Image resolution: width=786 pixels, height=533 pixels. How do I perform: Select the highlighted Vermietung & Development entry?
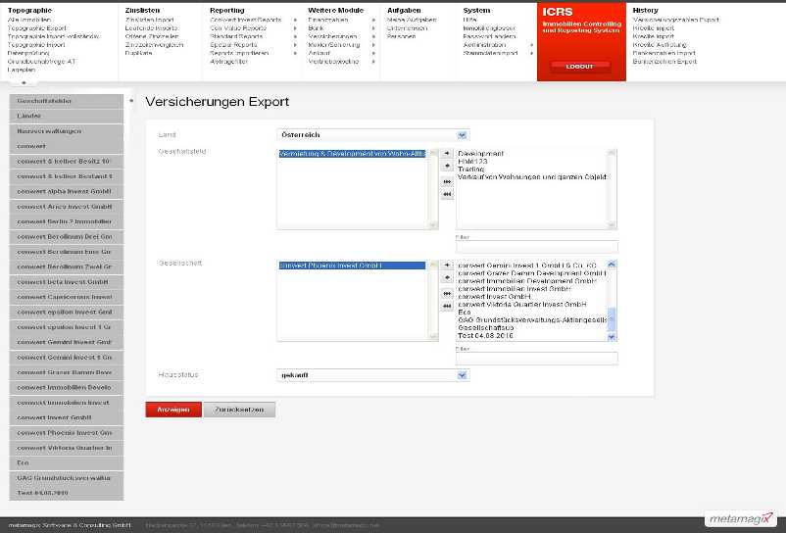pyautogui.click(x=353, y=154)
